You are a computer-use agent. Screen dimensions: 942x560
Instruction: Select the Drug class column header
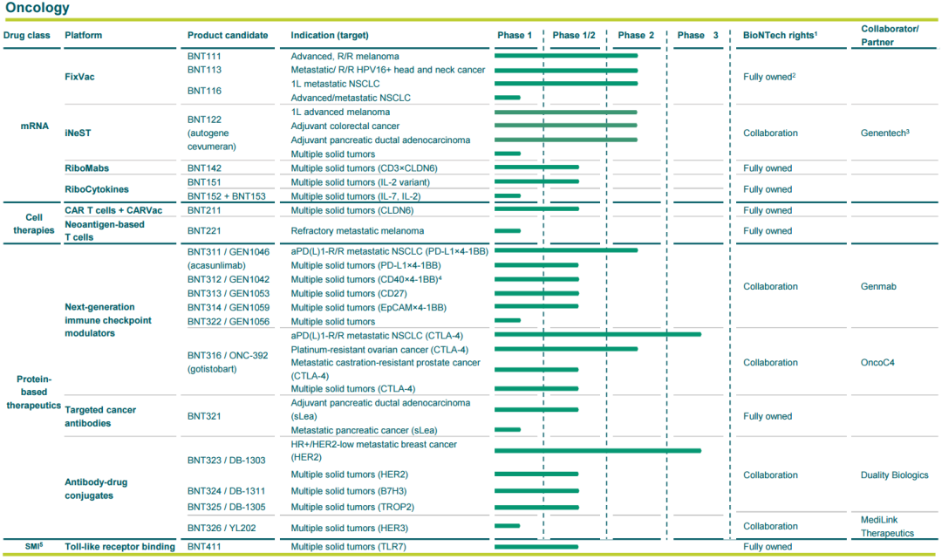[27, 36]
